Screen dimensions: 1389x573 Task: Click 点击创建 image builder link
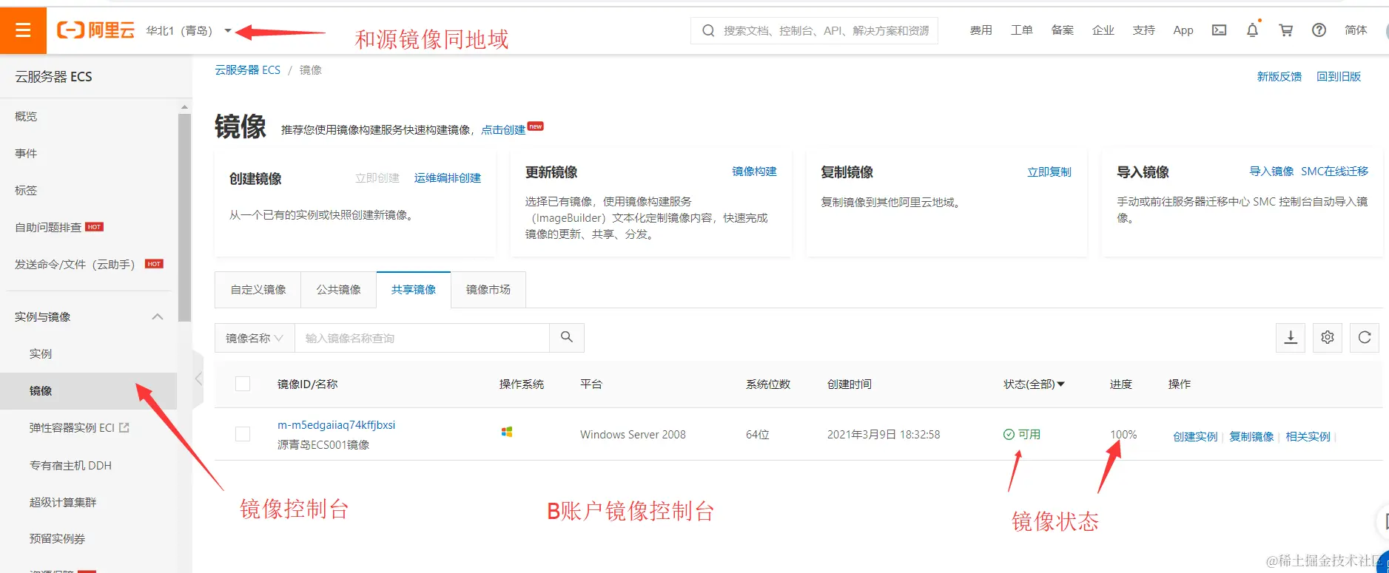pyautogui.click(x=503, y=129)
